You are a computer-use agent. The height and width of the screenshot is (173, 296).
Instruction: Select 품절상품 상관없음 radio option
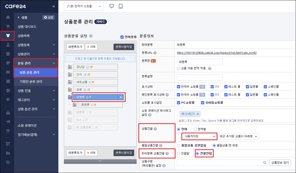tap(178, 146)
